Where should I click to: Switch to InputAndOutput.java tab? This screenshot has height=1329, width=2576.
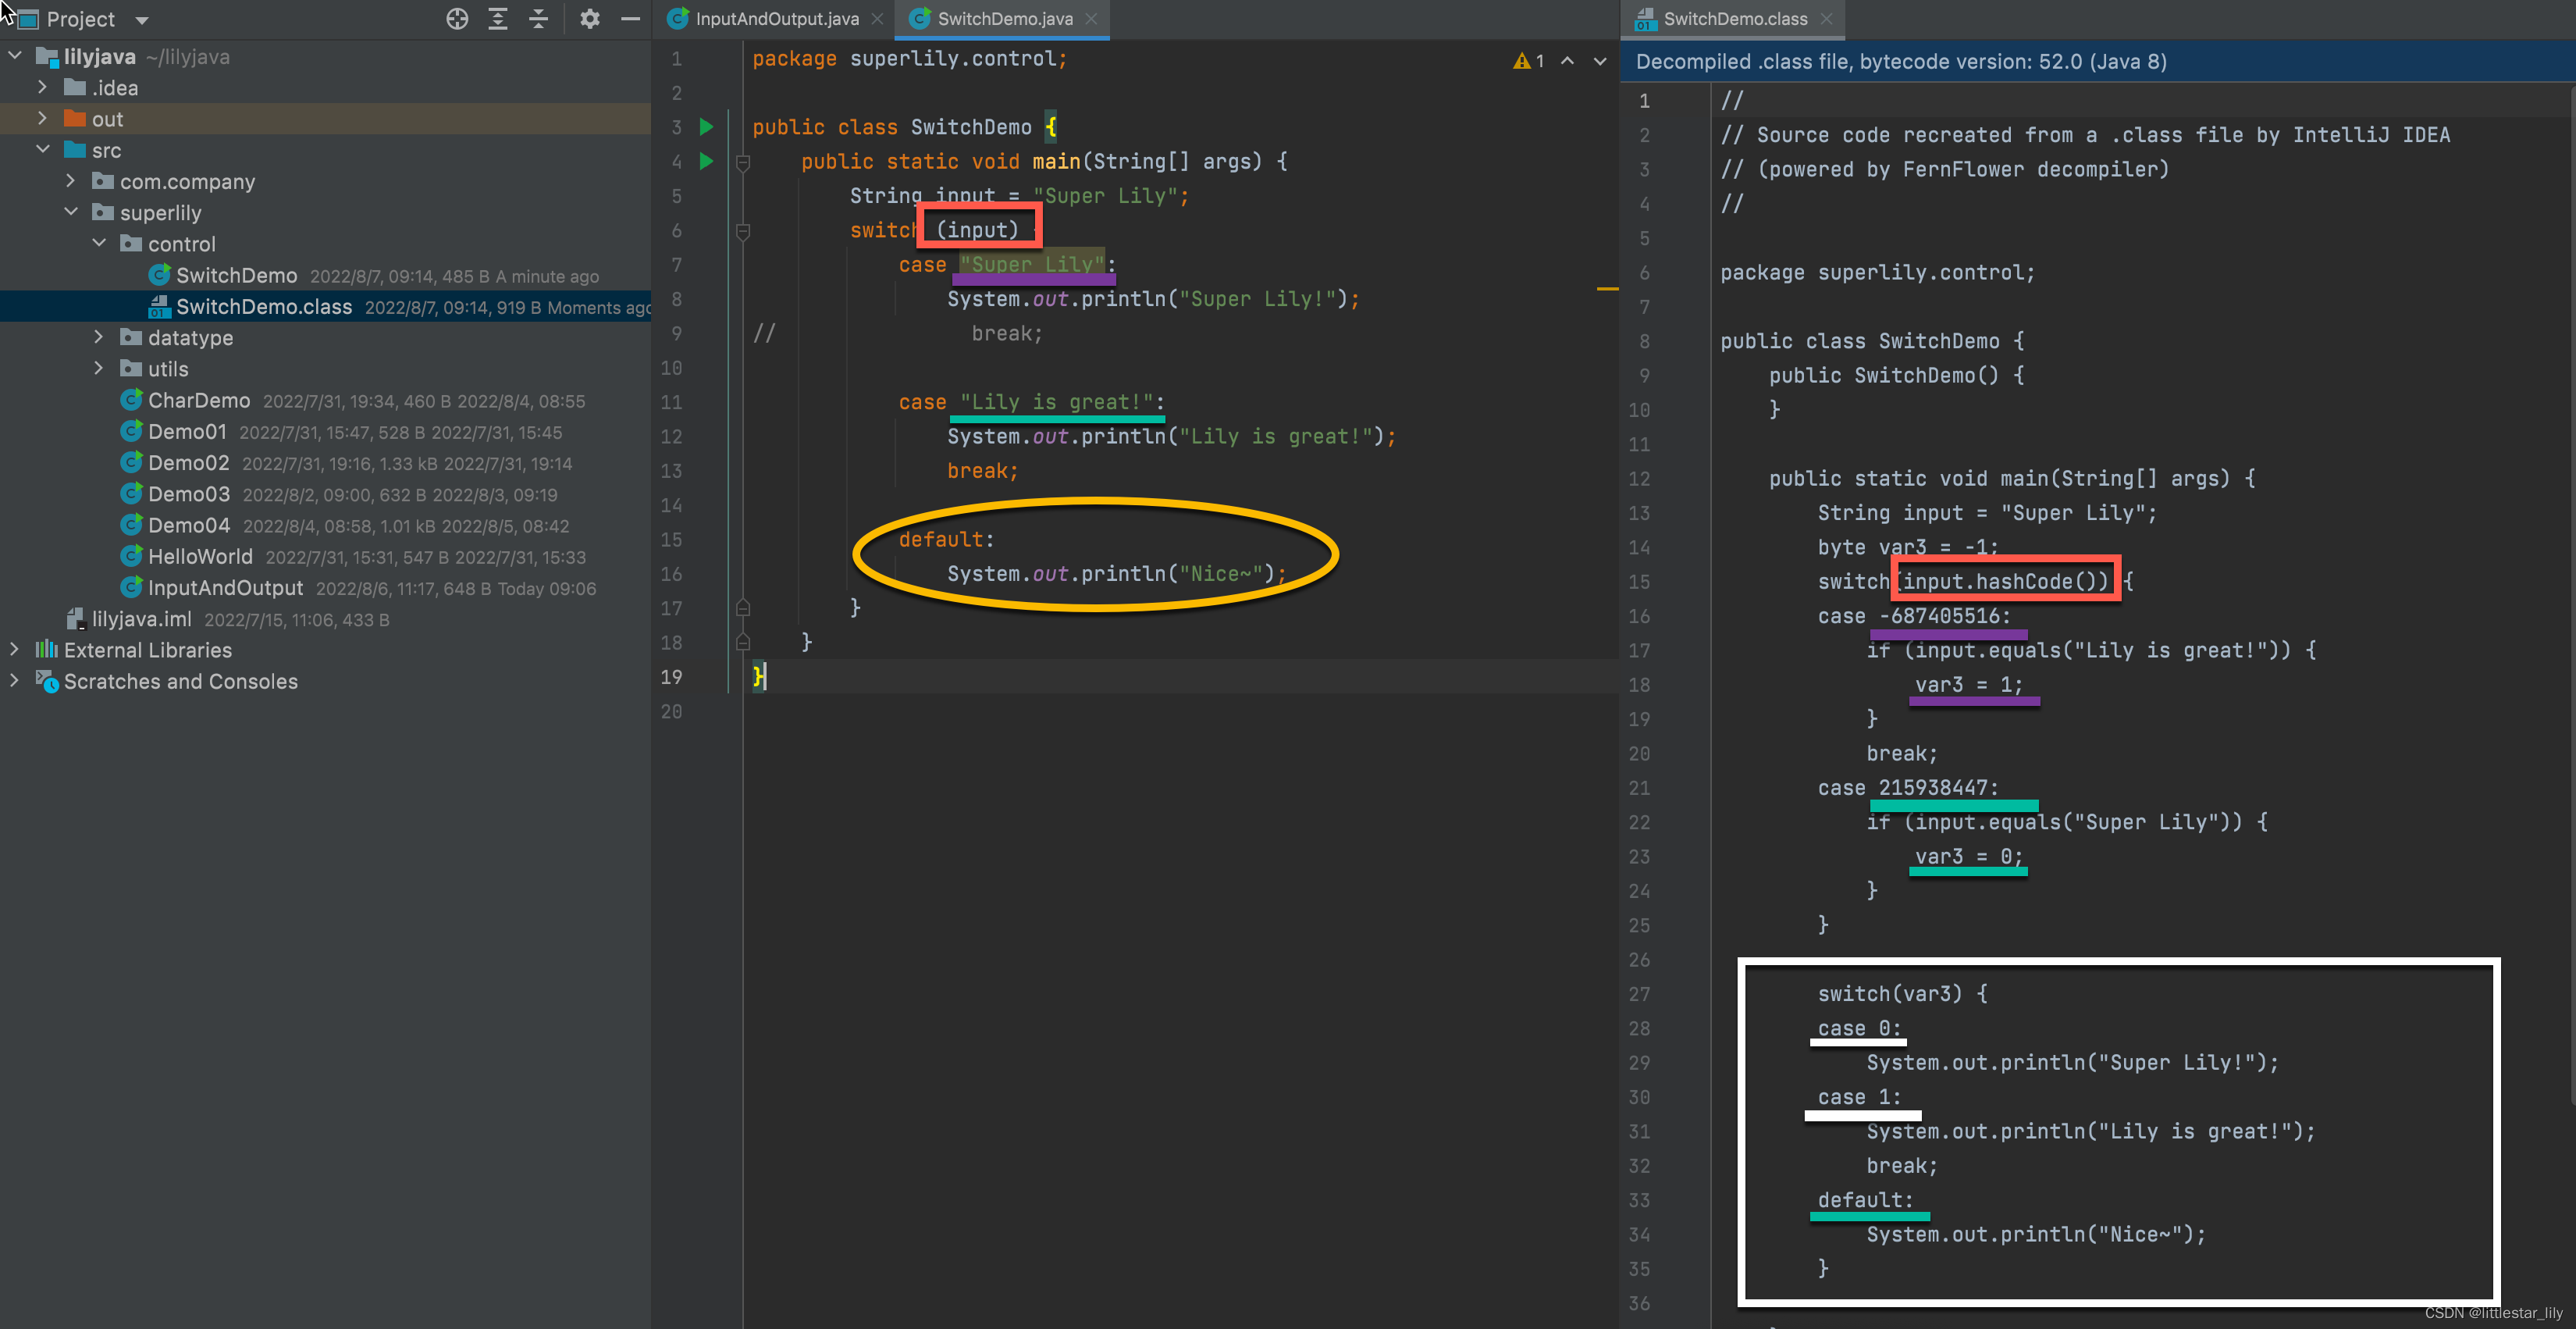tap(776, 19)
